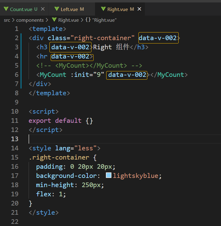Open the src breadcrumb dropdown
Image resolution: width=221 pixels, height=226 pixels.
(7, 20)
